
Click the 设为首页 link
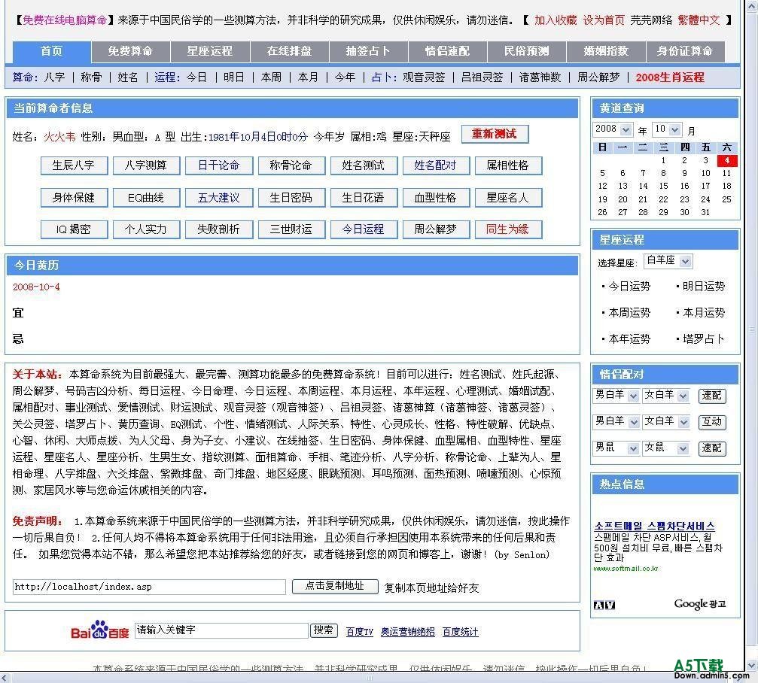(x=604, y=20)
